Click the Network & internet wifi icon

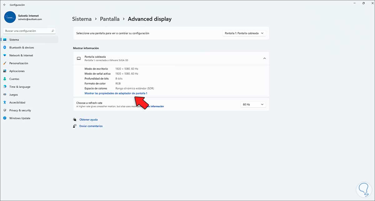click(x=5, y=55)
